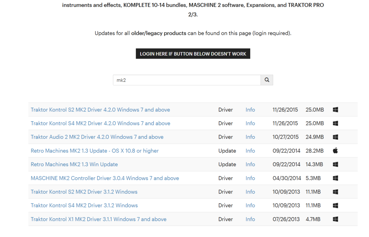View Info for Traktor Kontrol S4 MK2 4.2.0
369x237 pixels.
pyautogui.click(x=250, y=123)
